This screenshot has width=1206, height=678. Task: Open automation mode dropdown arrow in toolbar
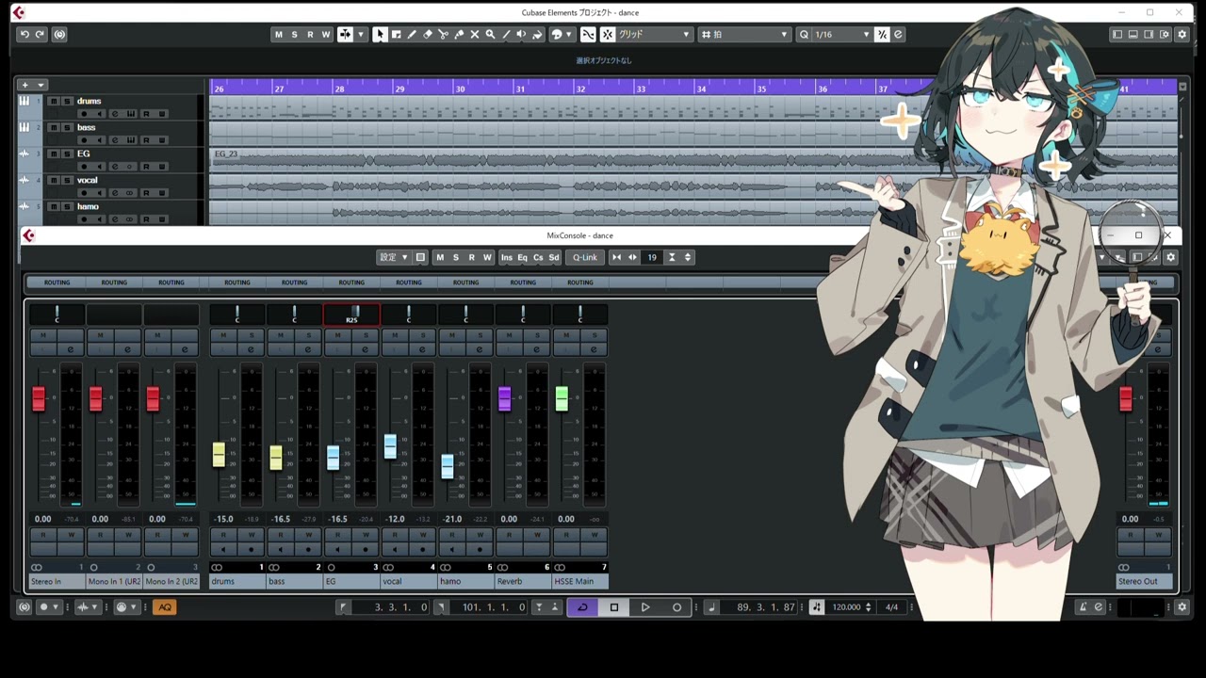(363, 35)
